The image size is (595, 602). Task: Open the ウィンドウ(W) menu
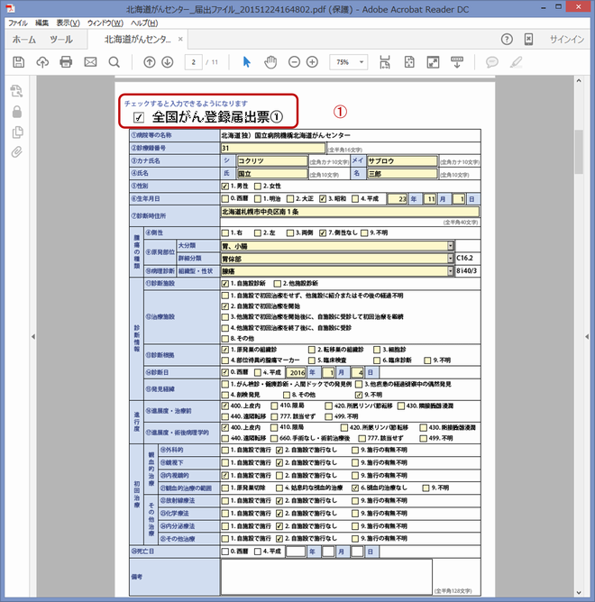(105, 23)
